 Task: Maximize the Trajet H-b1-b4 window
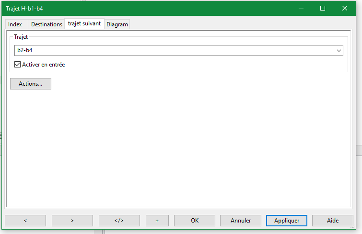coord(323,8)
